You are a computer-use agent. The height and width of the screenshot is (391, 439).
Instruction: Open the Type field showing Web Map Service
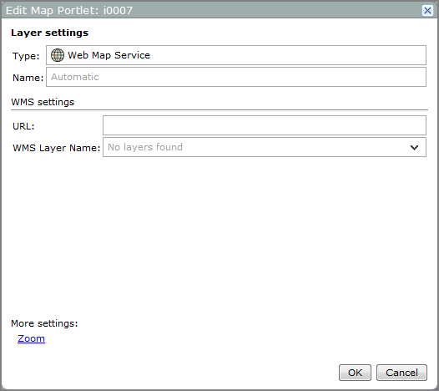point(236,55)
